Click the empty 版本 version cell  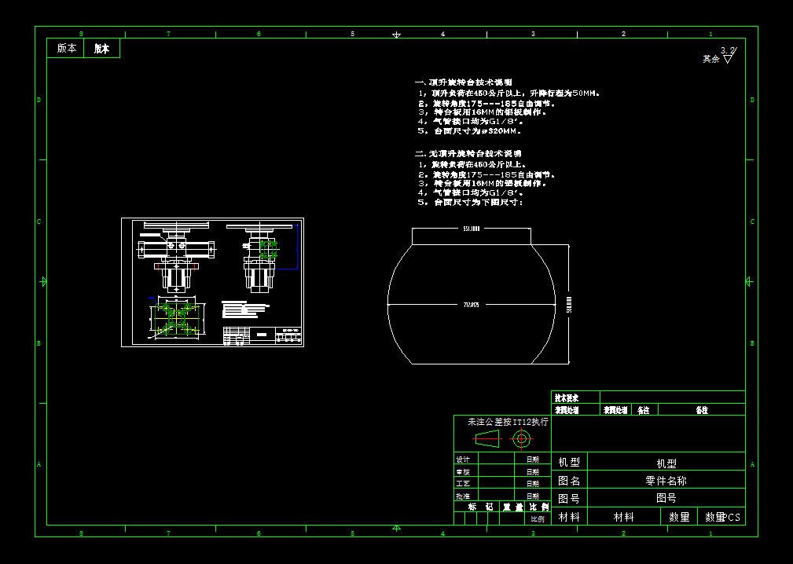(x=66, y=48)
